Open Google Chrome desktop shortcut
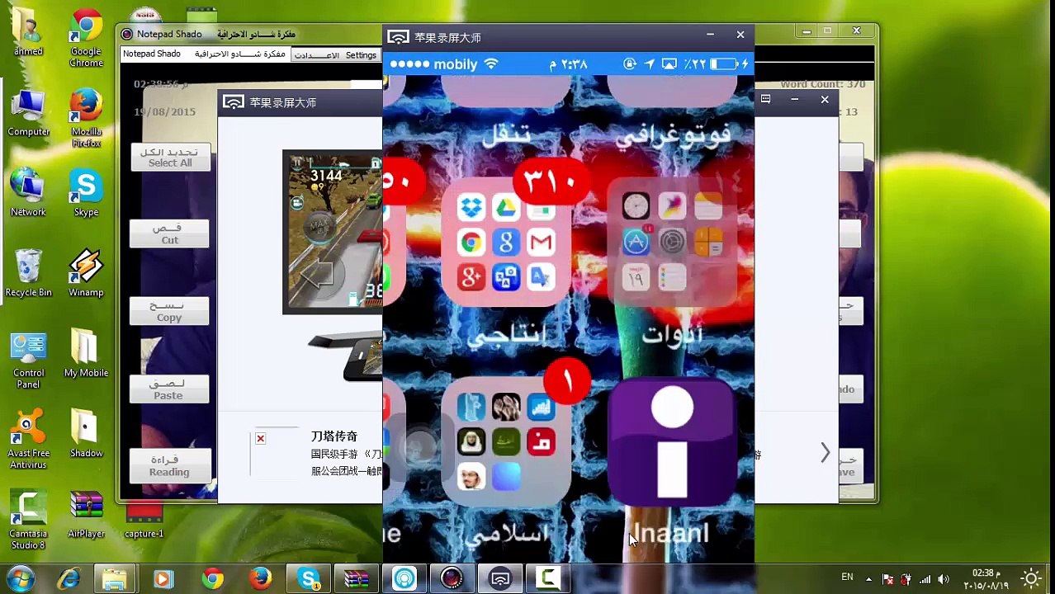This screenshot has height=594, width=1055. click(86, 39)
